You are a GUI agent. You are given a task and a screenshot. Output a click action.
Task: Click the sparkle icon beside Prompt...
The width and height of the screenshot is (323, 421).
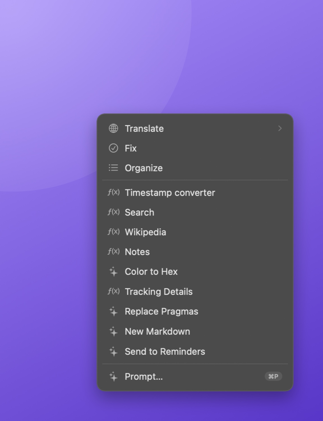(113, 376)
